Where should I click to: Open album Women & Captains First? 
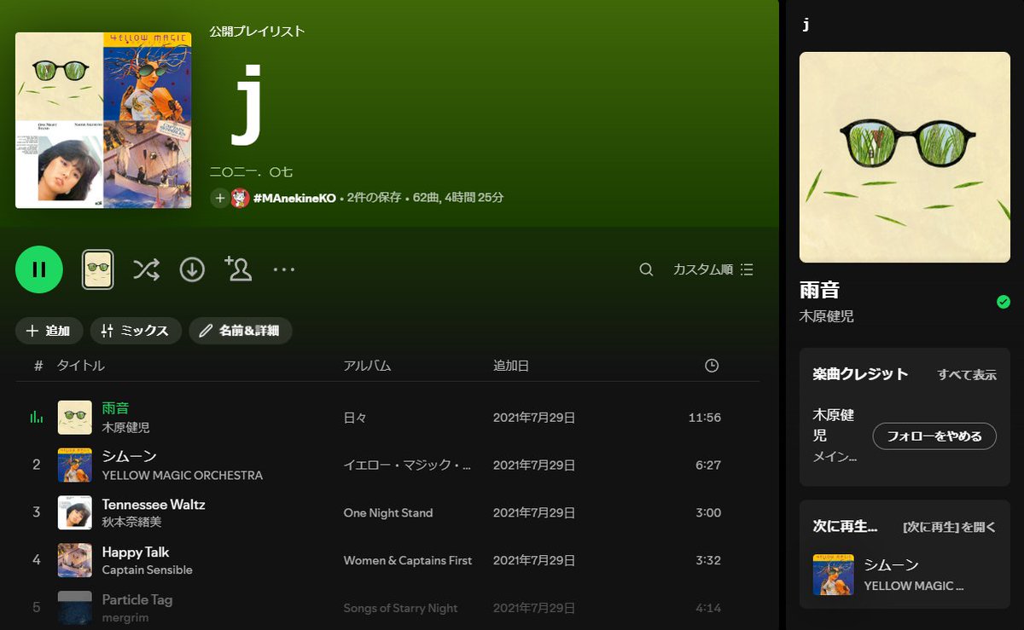[x=408, y=561]
